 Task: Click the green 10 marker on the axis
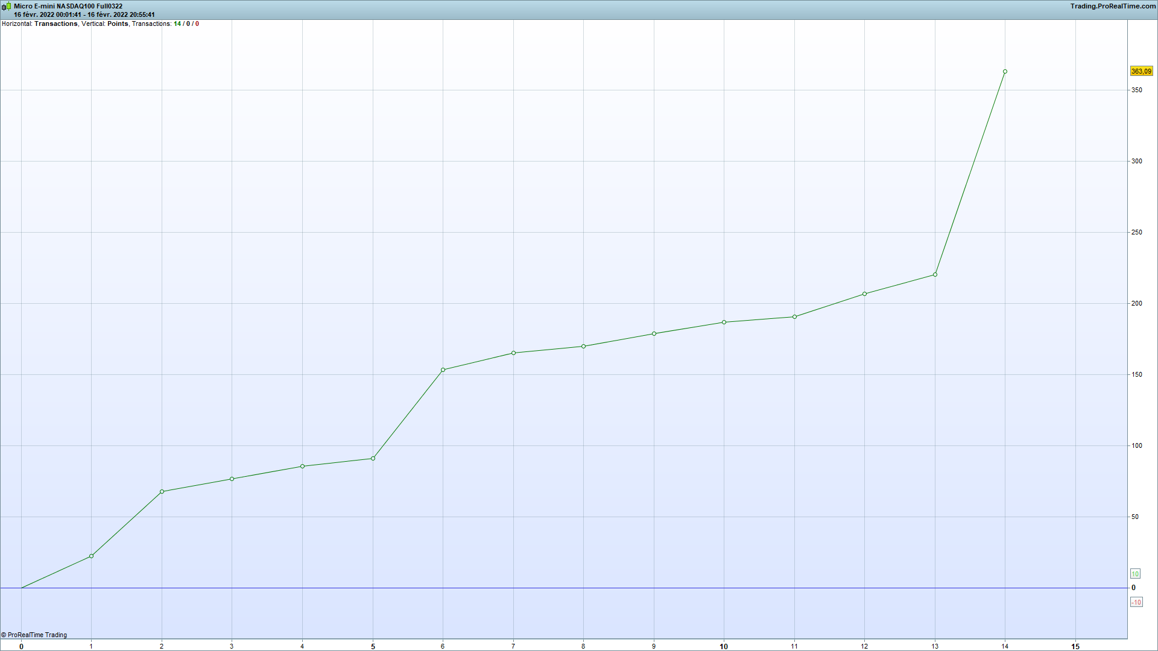click(x=1134, y=574)
